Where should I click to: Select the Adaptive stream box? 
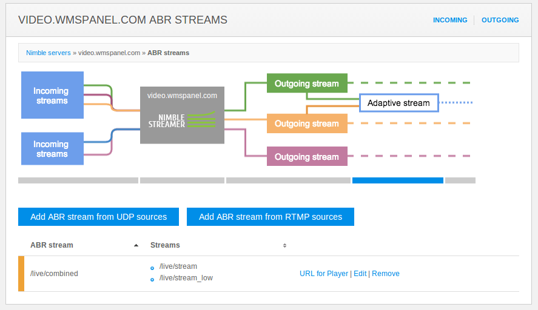click(x=399, y=103)
